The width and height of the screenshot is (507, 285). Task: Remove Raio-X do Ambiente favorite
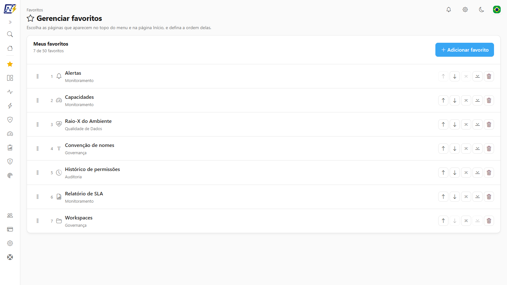489,124
